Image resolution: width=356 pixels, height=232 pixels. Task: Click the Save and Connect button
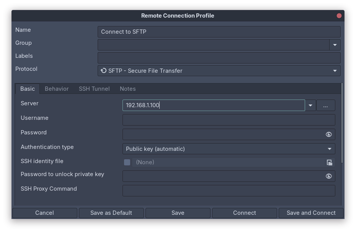311,213
